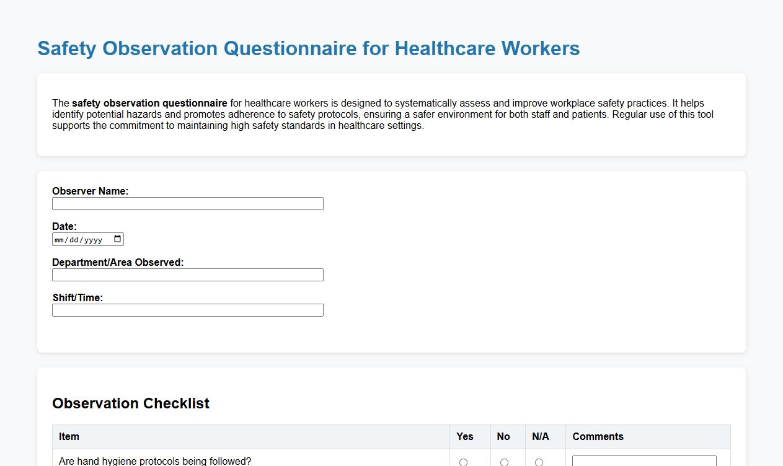Select the month segment of the date field
The image size is (783, 466).
click(x=60, y=239)
